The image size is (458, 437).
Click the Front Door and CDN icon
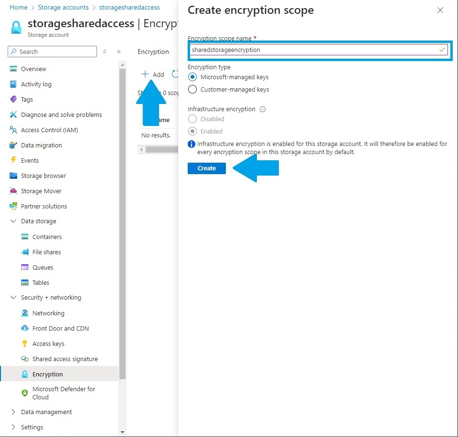tap(25, 328)
